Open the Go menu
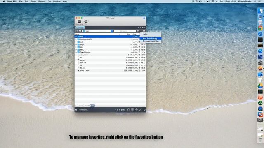 (49, 2)
